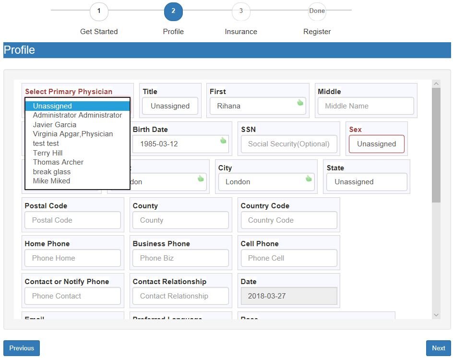The image size is (453, 358).
Task: Click the First name field with Rihana
Action: 258,106
